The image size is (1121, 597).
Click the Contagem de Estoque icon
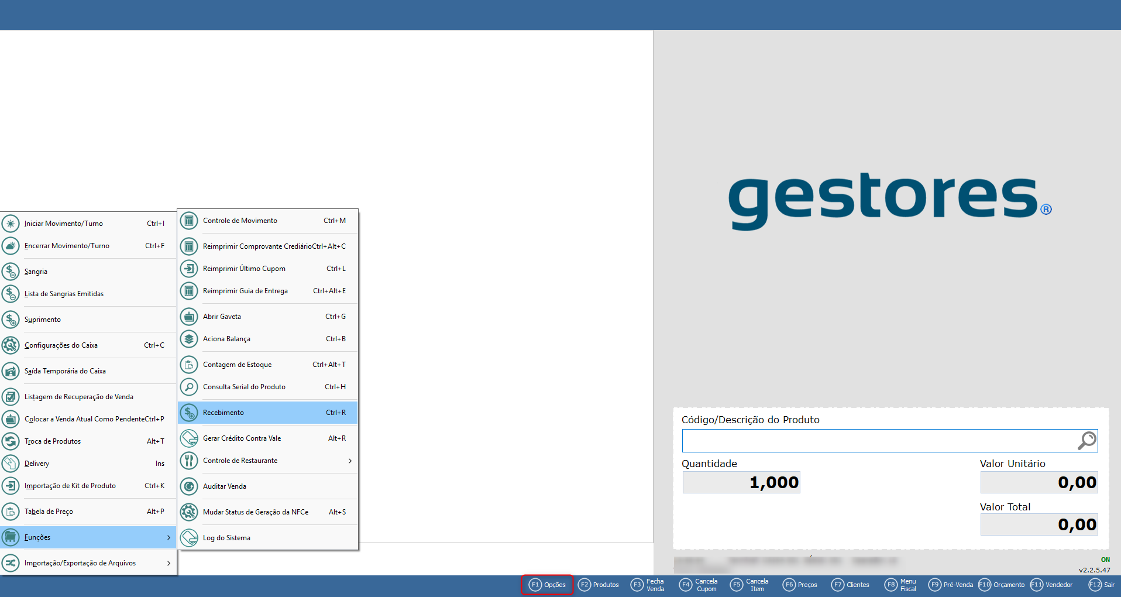[x=189, y=365]
